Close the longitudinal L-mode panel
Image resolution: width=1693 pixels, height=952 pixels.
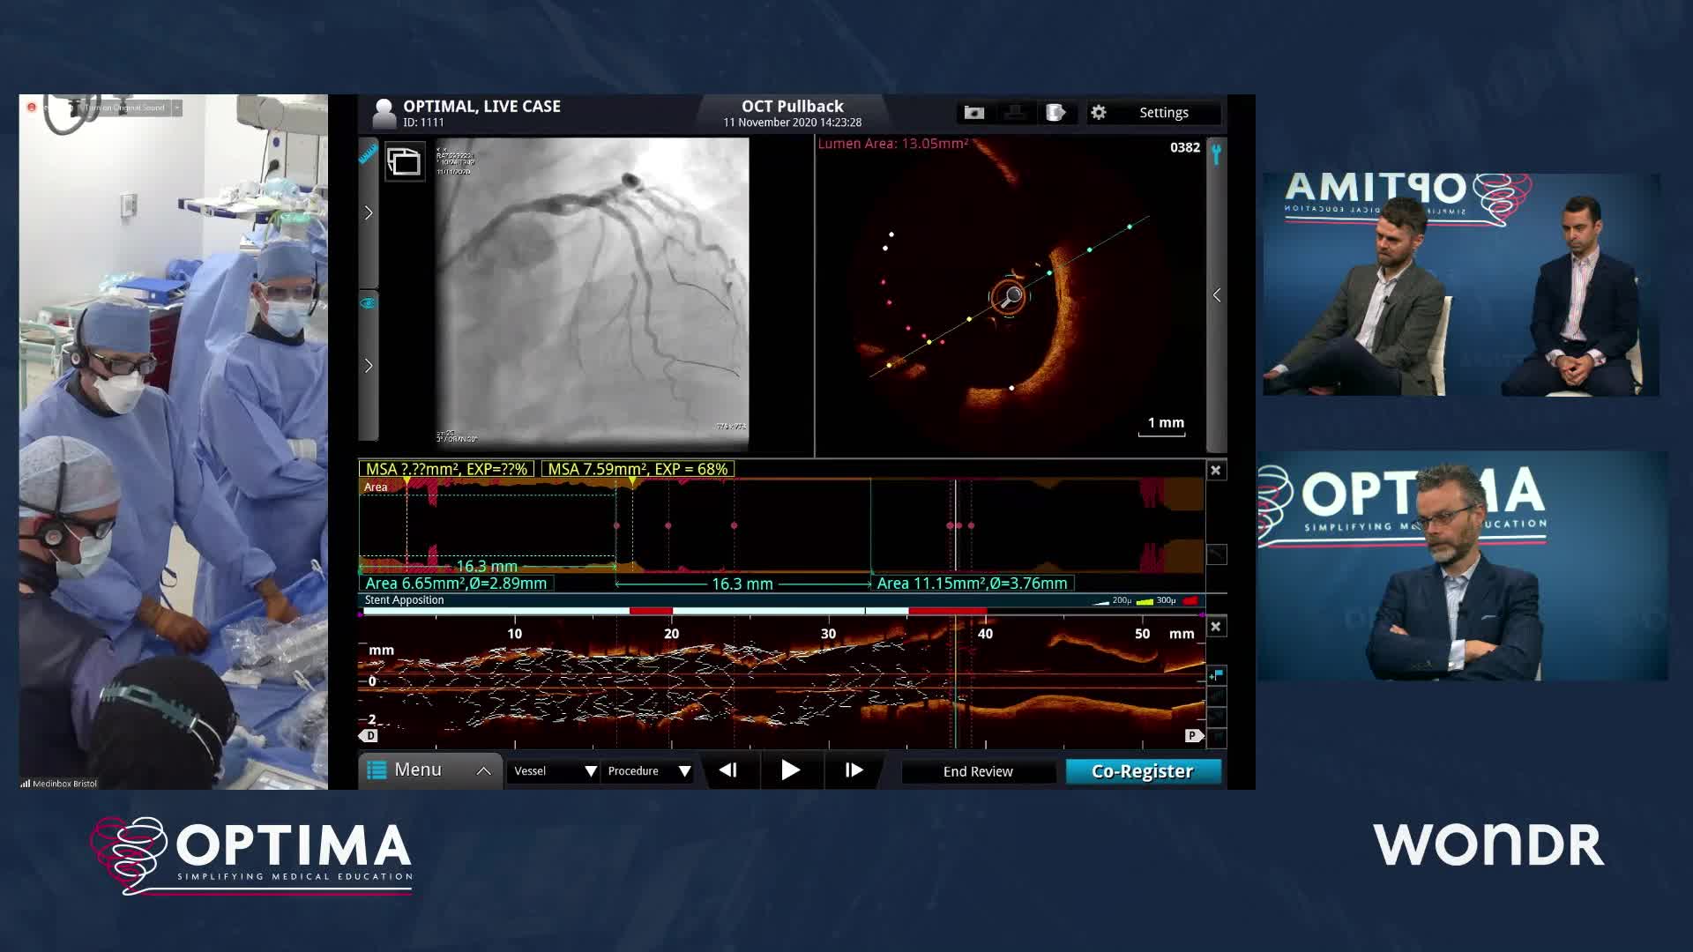(x=1216, y=627)
